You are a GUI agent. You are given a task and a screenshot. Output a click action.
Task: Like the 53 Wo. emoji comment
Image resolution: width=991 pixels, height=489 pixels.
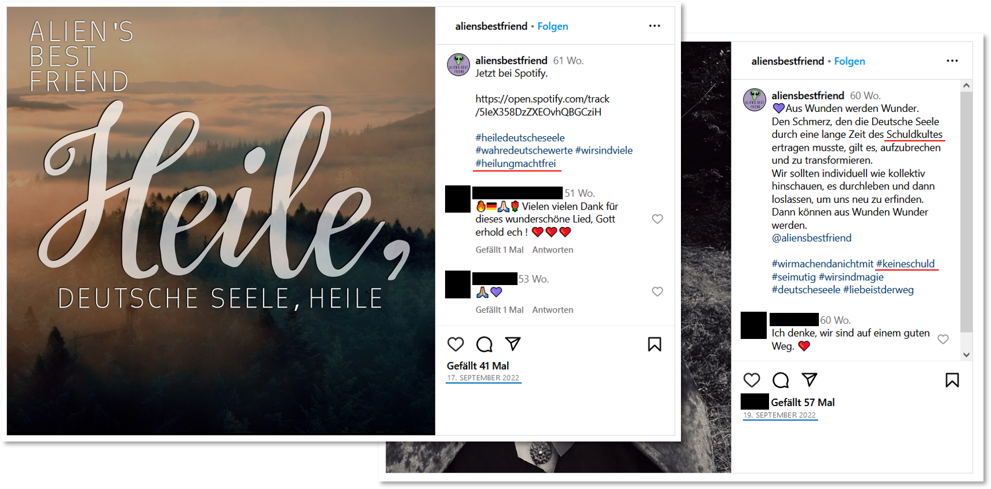click(x=657, y=291)
